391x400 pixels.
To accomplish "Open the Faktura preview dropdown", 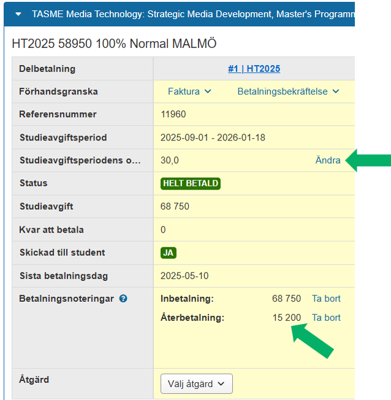I will [189, 91].
